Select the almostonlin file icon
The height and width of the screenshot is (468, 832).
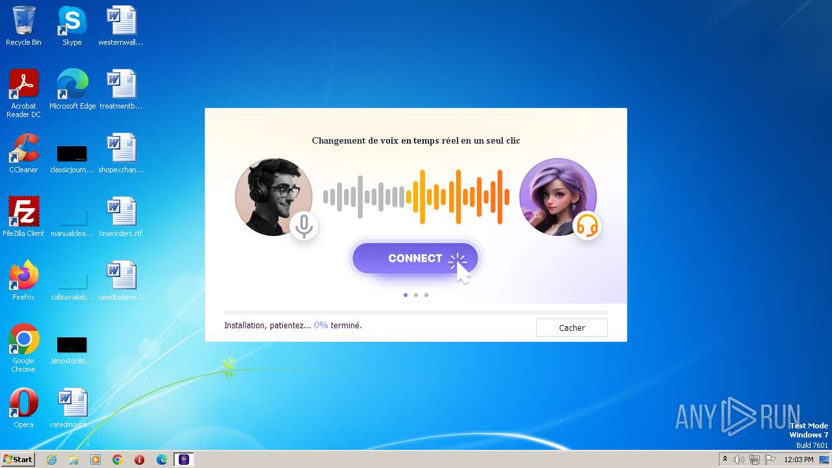pyautogui.click(x=71, y=350)
